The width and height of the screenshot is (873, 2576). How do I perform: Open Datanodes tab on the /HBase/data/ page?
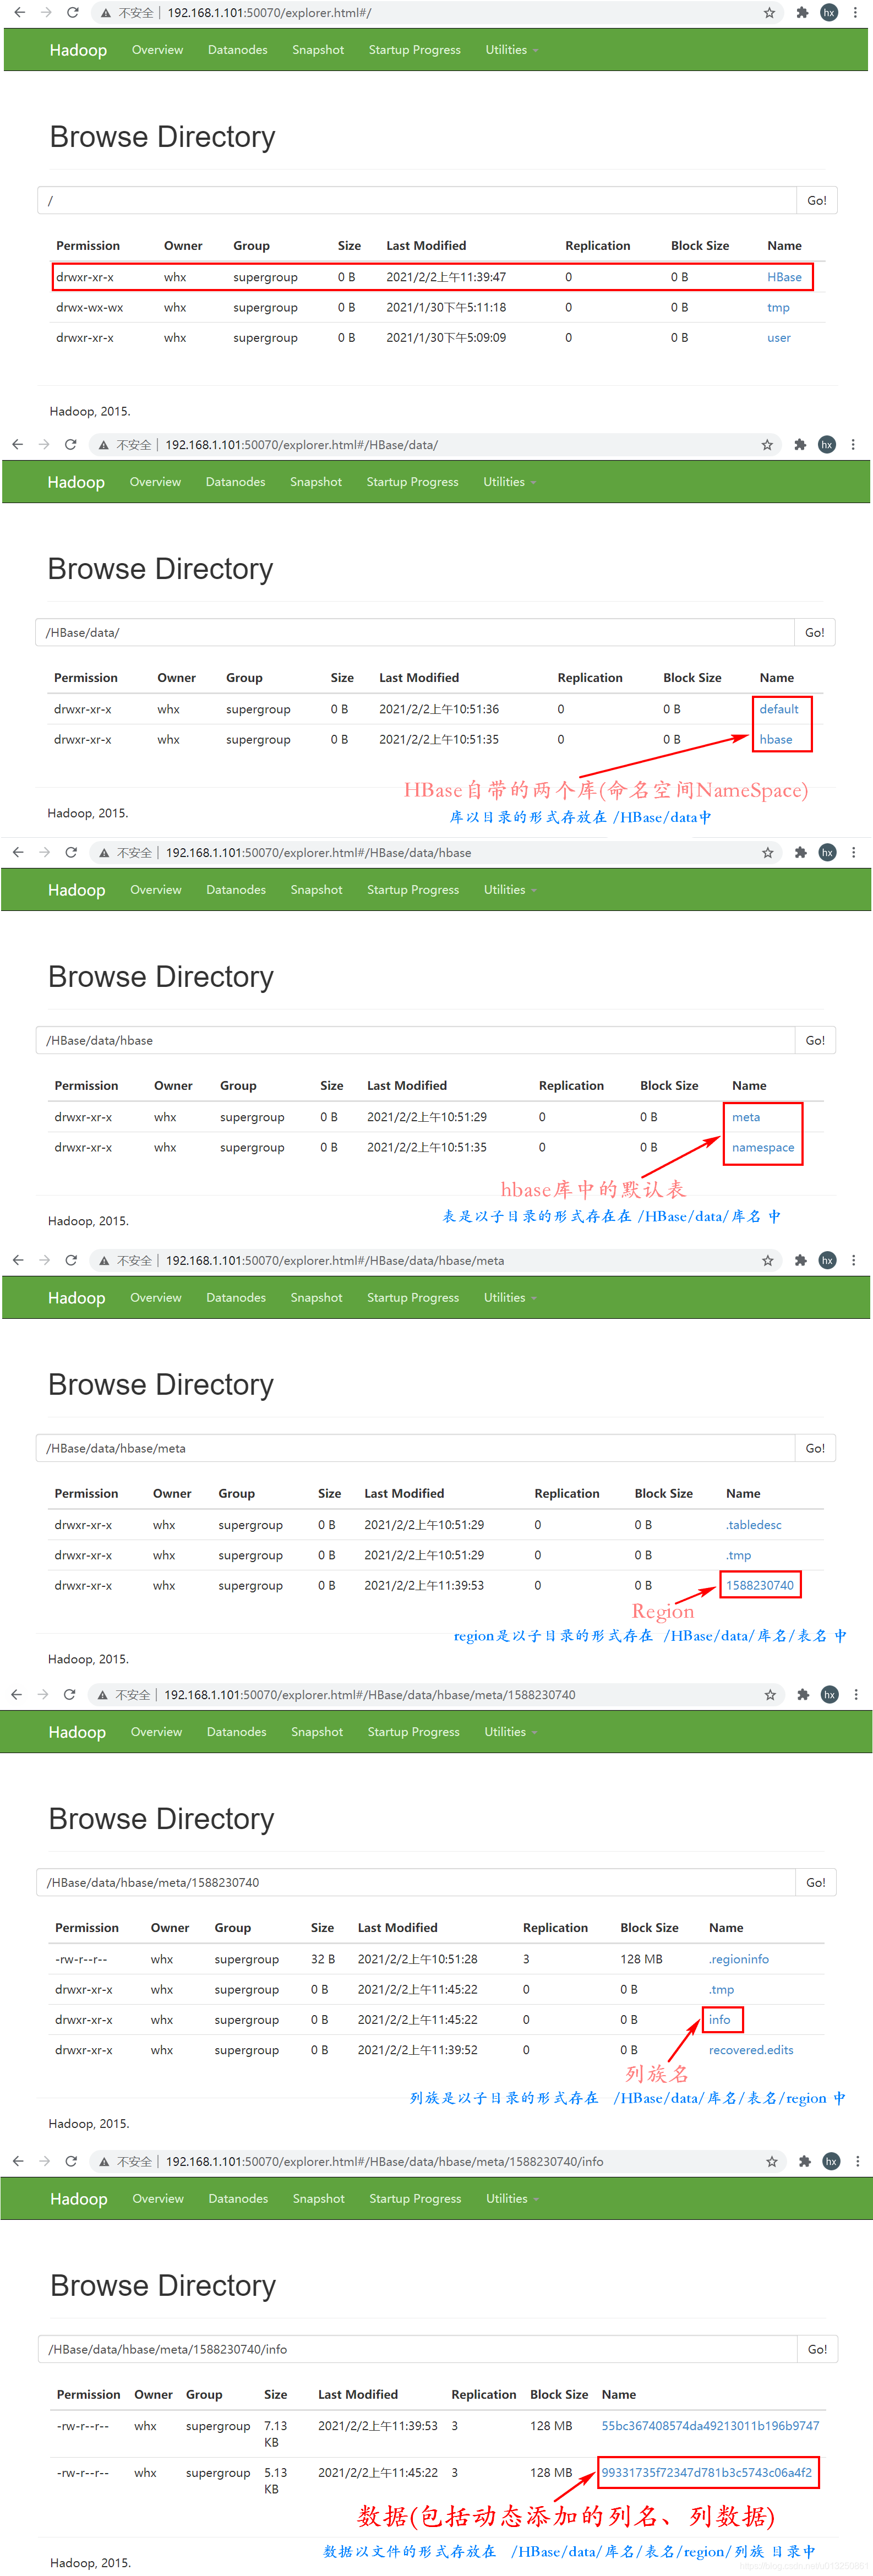(x=236, y=482)
